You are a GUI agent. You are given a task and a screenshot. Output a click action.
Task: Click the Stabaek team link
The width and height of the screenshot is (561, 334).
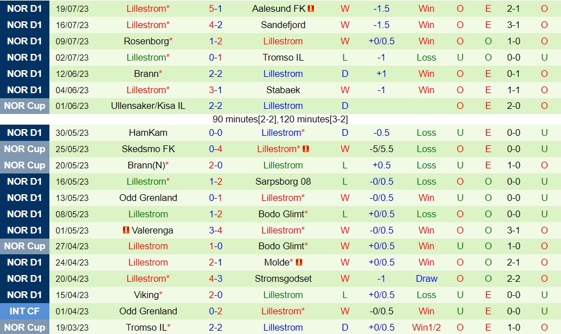coord(283,90)
